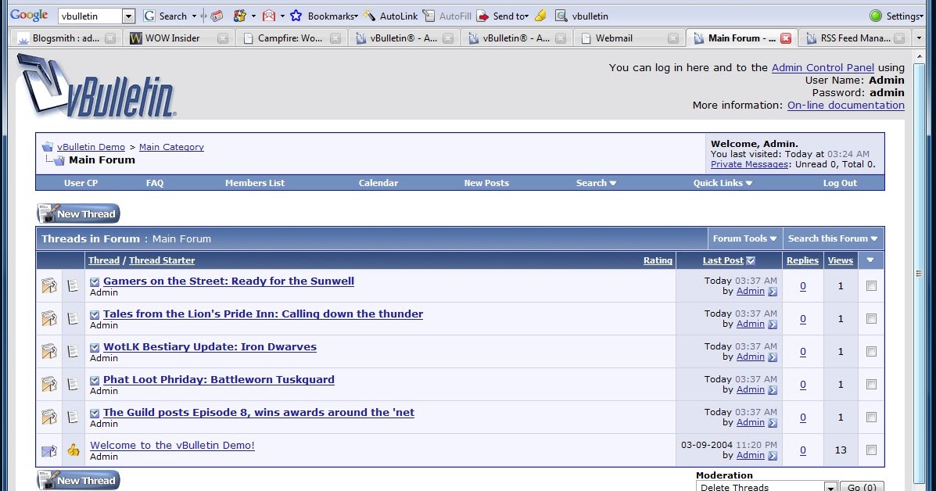936x491 pixels.
Task: Tick checkbox for Welcome to vBulletin Demo thread
Action: coord(872,450)
